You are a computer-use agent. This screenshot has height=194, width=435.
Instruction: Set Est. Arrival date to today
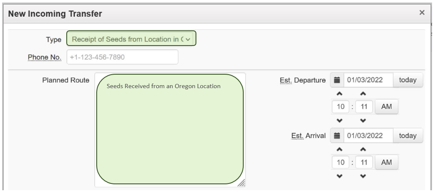(408, 136)
